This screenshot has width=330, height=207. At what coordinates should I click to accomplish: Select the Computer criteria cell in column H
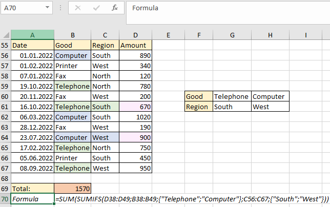[x=270, y=96]
